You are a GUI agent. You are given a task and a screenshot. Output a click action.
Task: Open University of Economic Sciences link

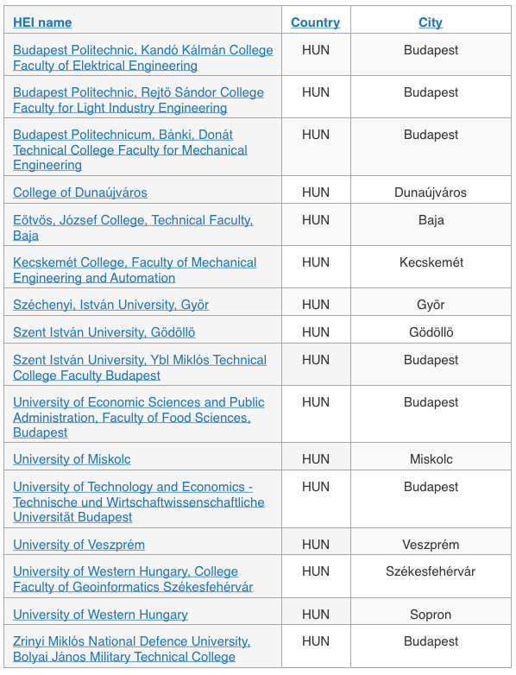point(139,417)
